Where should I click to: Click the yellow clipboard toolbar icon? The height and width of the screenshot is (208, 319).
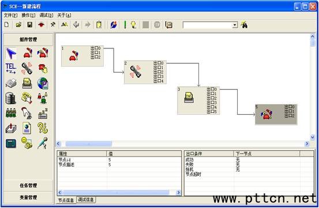pyautogui.click(x=99, y=25)
